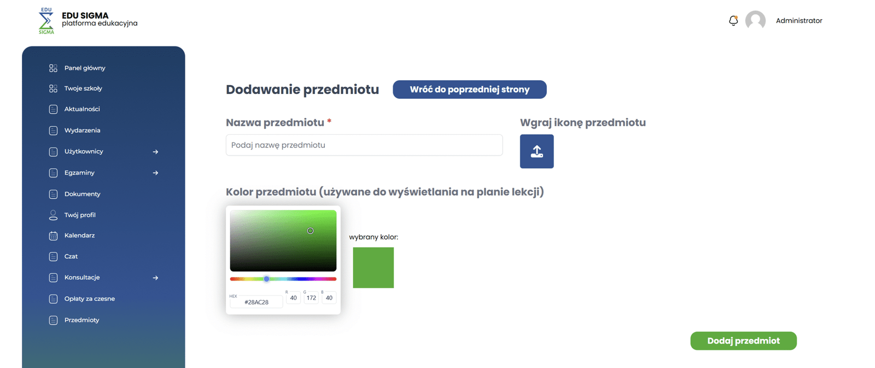Viewport: 875px width, 368px height.
Task: Expand the Egzaminy submenu arrow
Action: pyautogui.click(x=155, y=173)
